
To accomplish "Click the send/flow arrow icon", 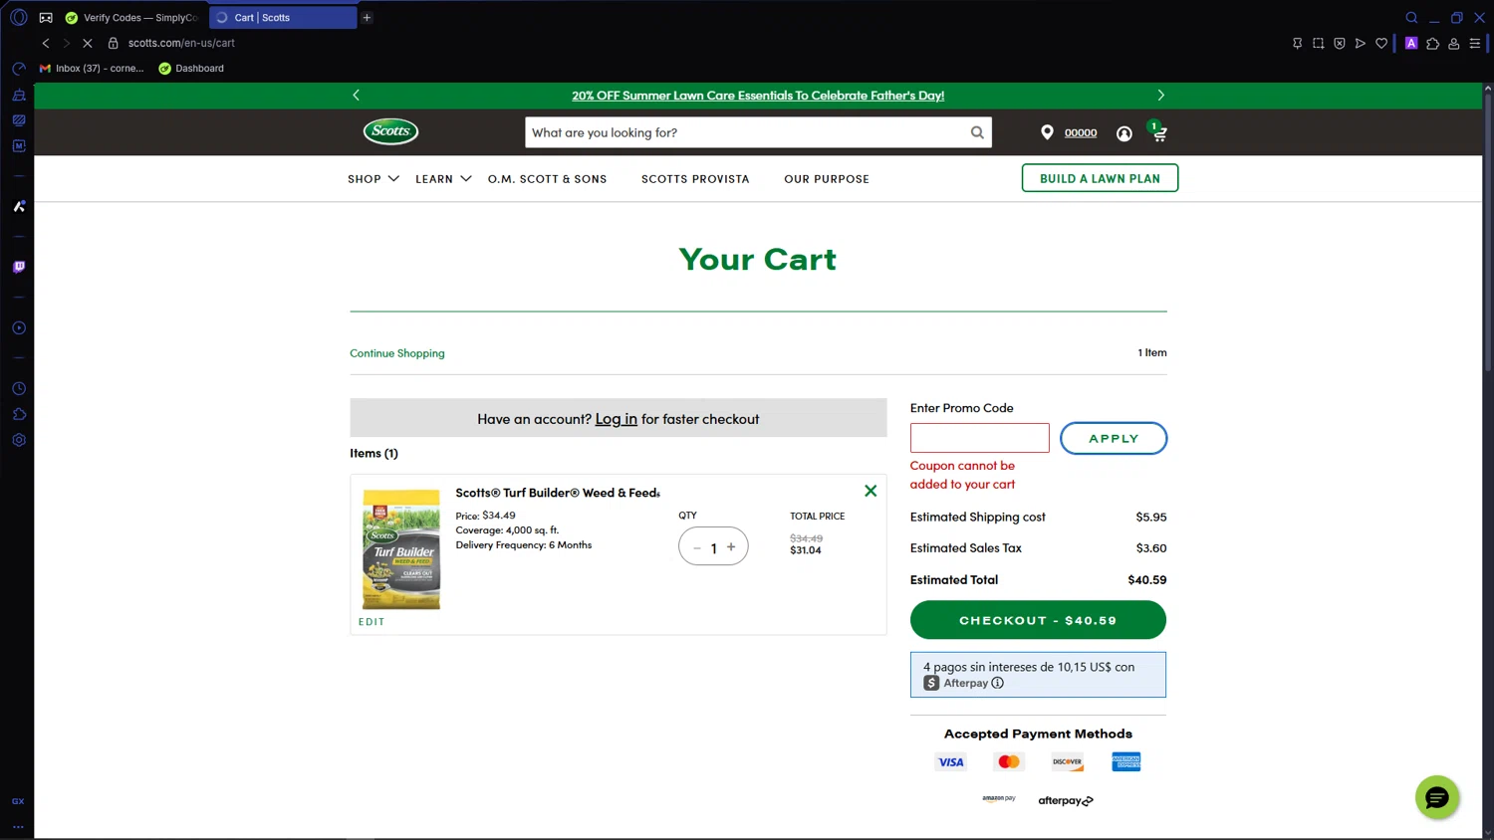I will 1360,43.
